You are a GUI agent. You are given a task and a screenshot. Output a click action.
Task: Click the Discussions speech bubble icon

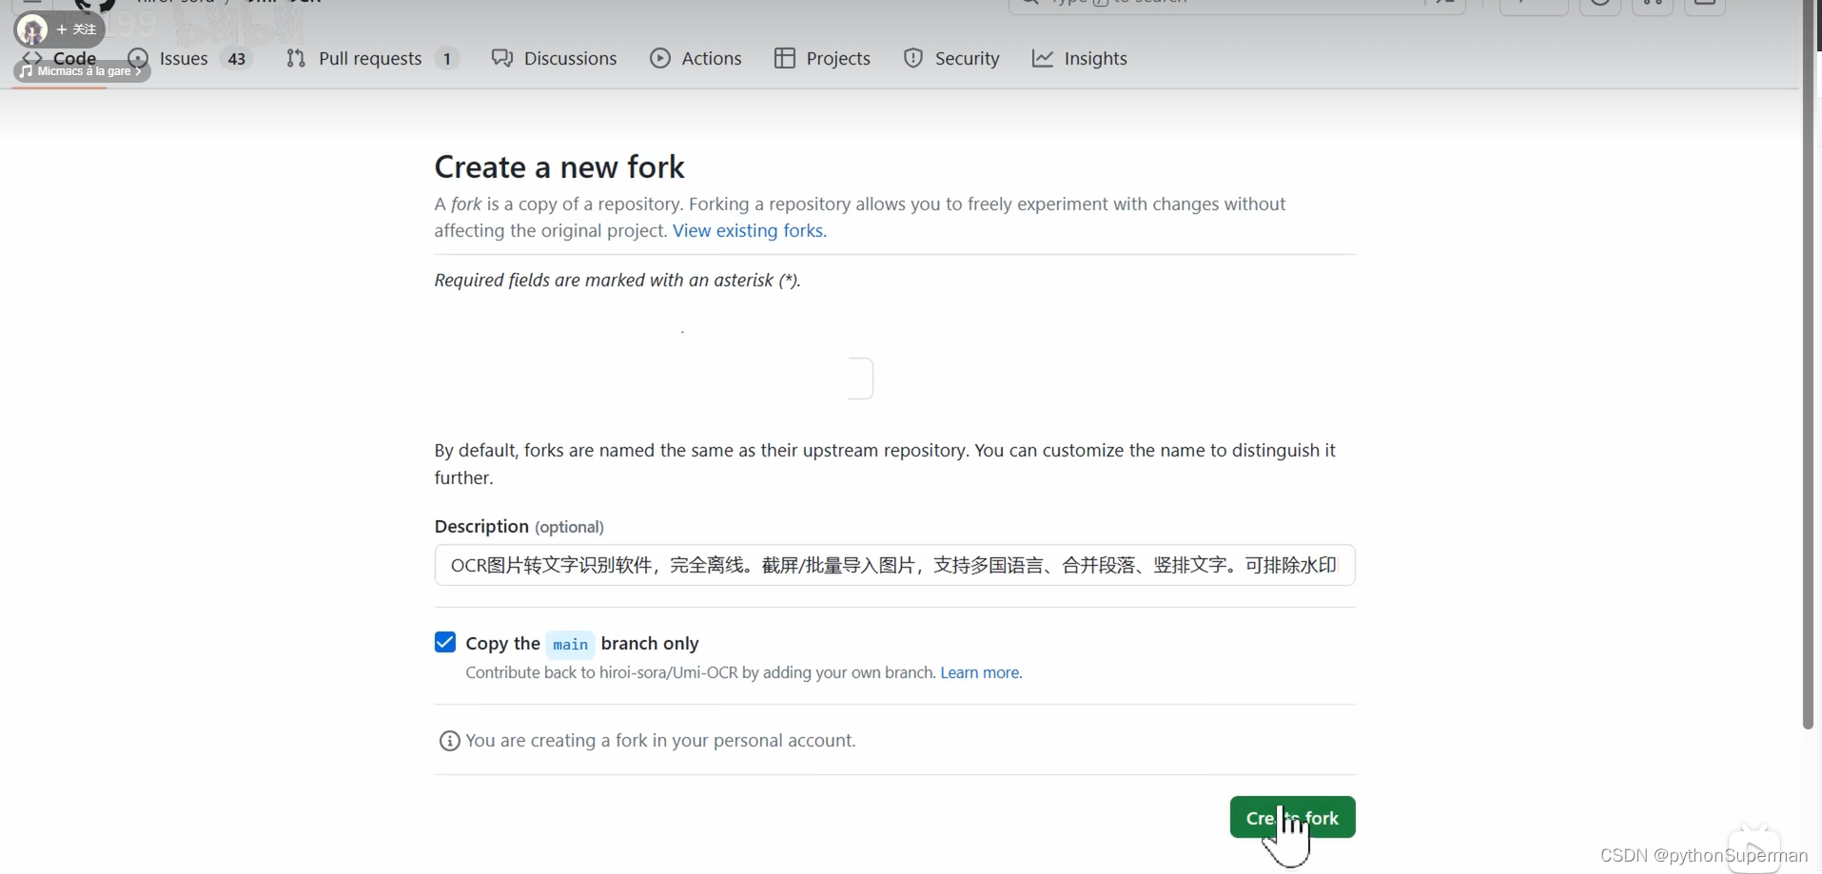pos(502,59)
